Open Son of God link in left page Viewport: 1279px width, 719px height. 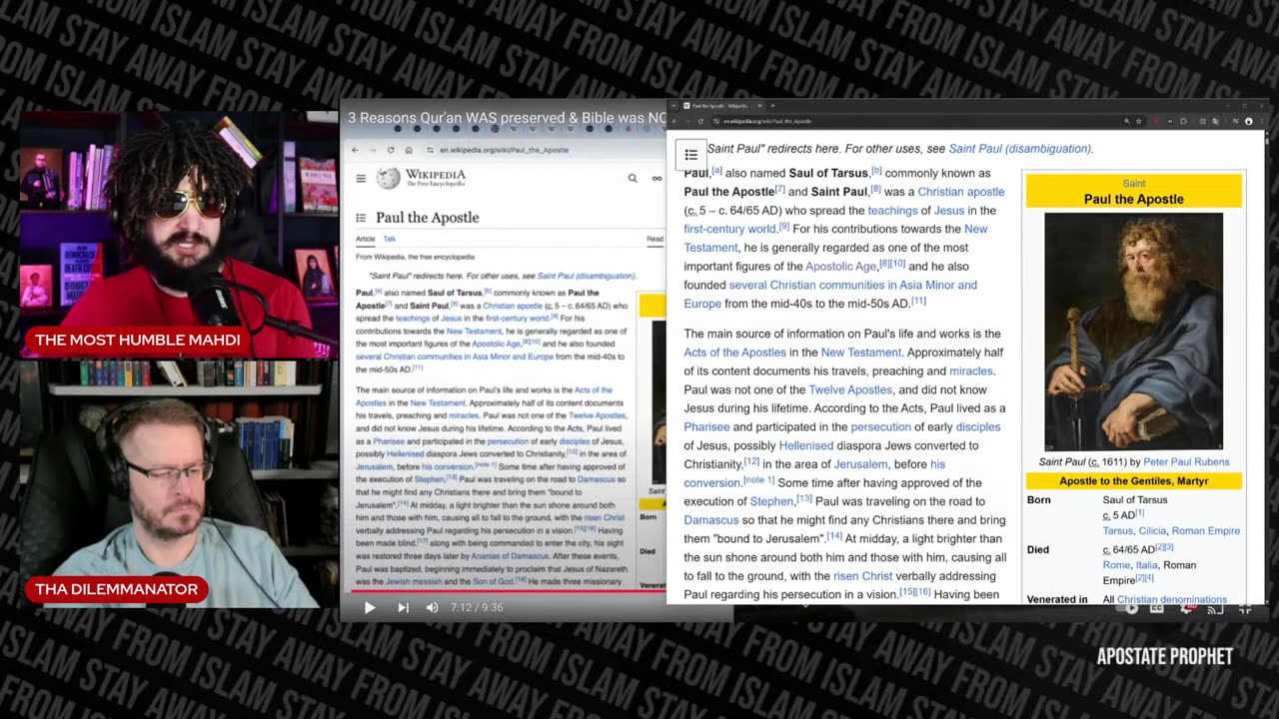[493, 581]
